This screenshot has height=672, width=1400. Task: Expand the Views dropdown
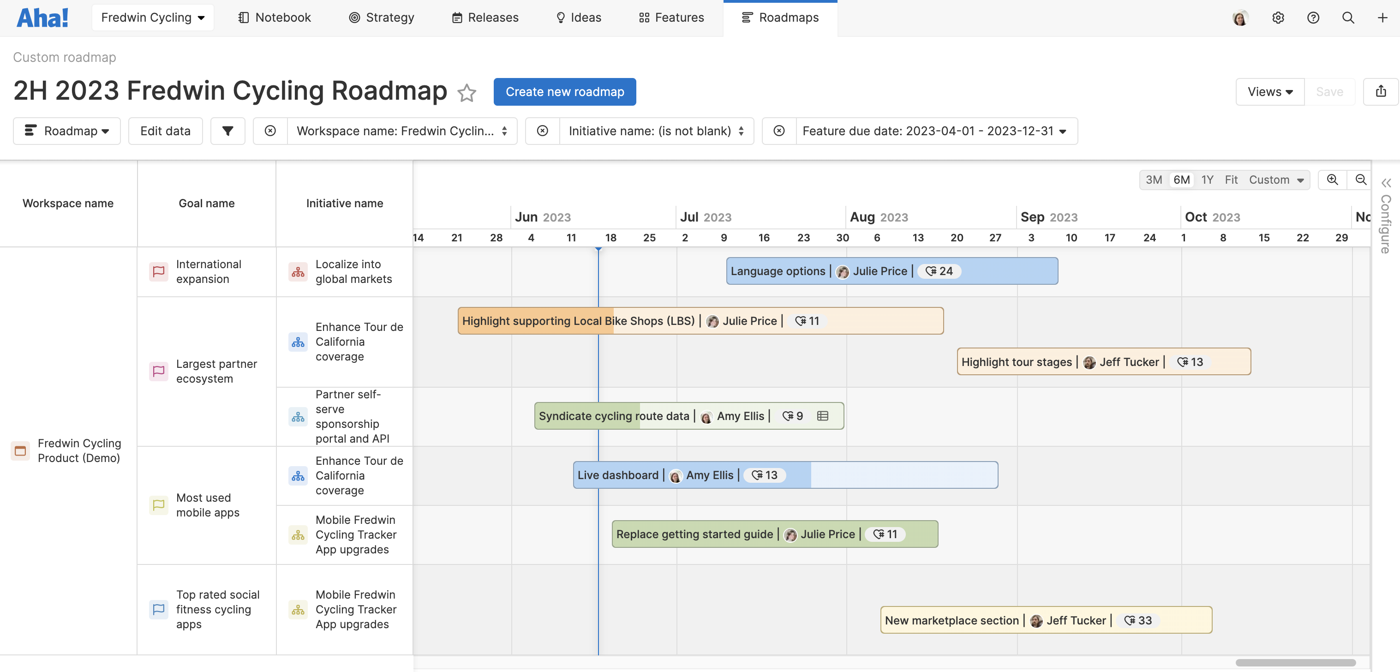click(1269, 92)
